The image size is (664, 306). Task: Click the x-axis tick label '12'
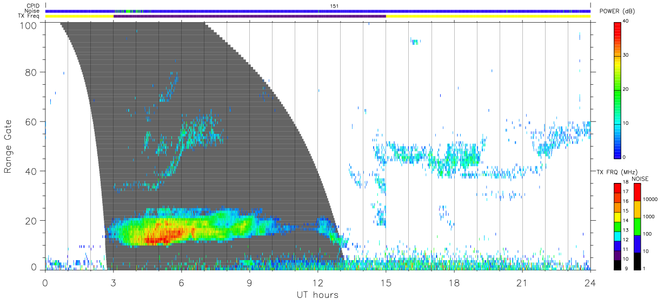[x=317, y=283]
